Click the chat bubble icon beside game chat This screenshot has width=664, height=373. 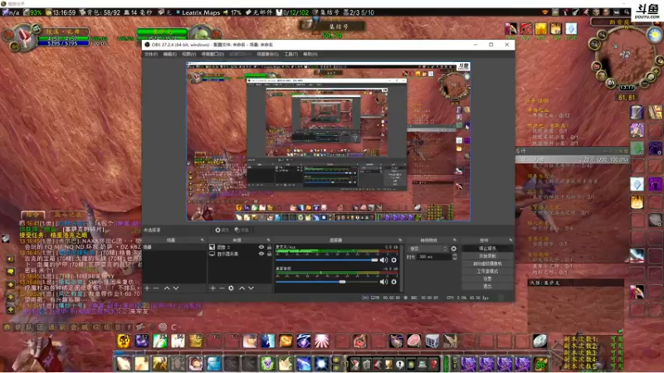tap(11, 272)
